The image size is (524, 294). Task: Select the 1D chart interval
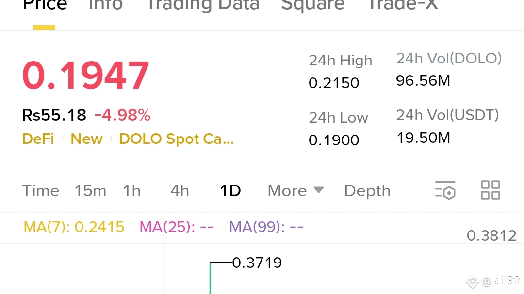coord(230,191)
